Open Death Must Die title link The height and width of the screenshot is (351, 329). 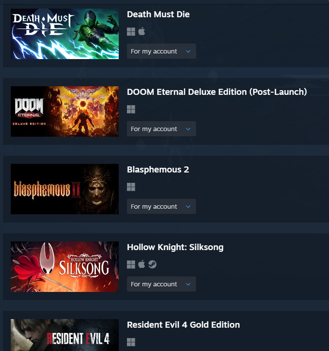click(x=158, y=14)
